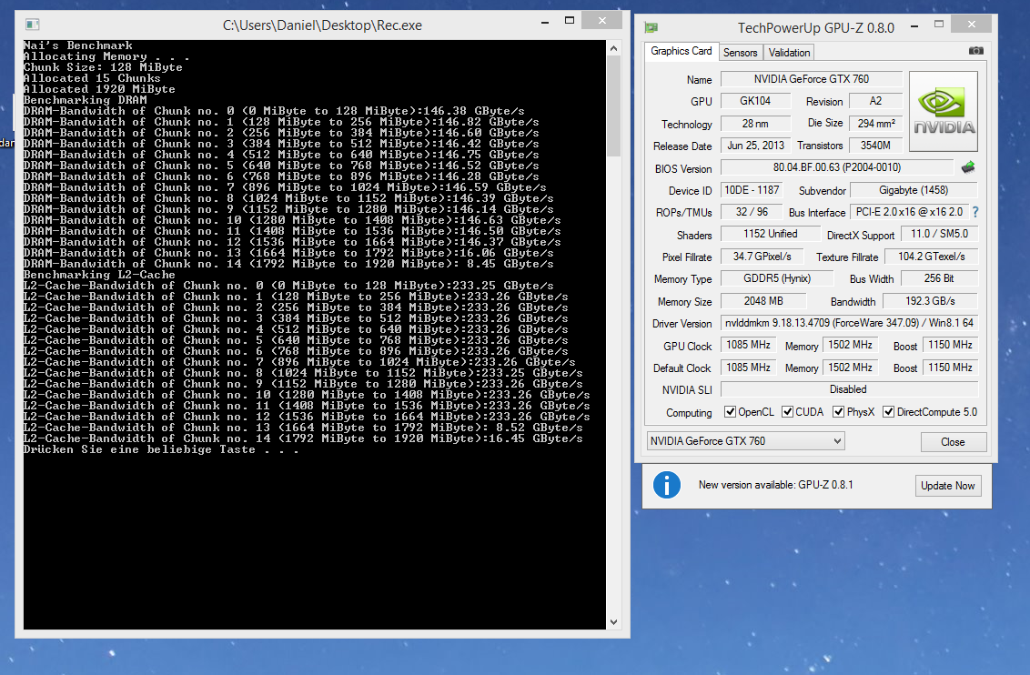Click the Memory Size field 2048 MB
Image resolution: width=1030 pixels, height=675 pixels.
click(763, 301)
